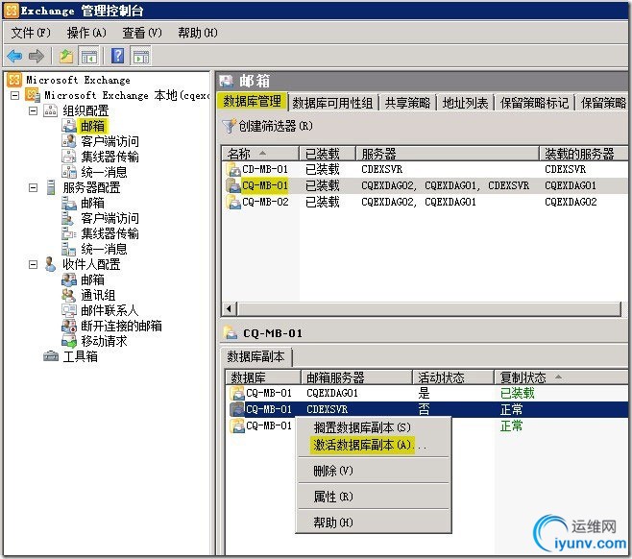The image size is (632, 559).
Task: Open the 查看(V) menu
Action: [x=142, y=33]
